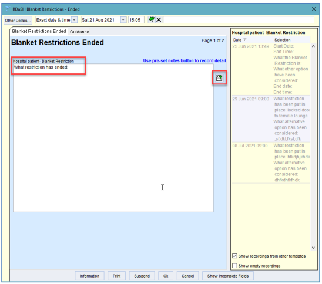Uncheck Show recordings from other templates

(234, 256)
